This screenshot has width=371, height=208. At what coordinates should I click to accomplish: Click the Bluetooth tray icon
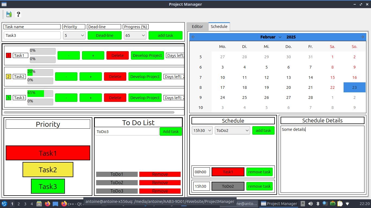click(x=317, y=204)
